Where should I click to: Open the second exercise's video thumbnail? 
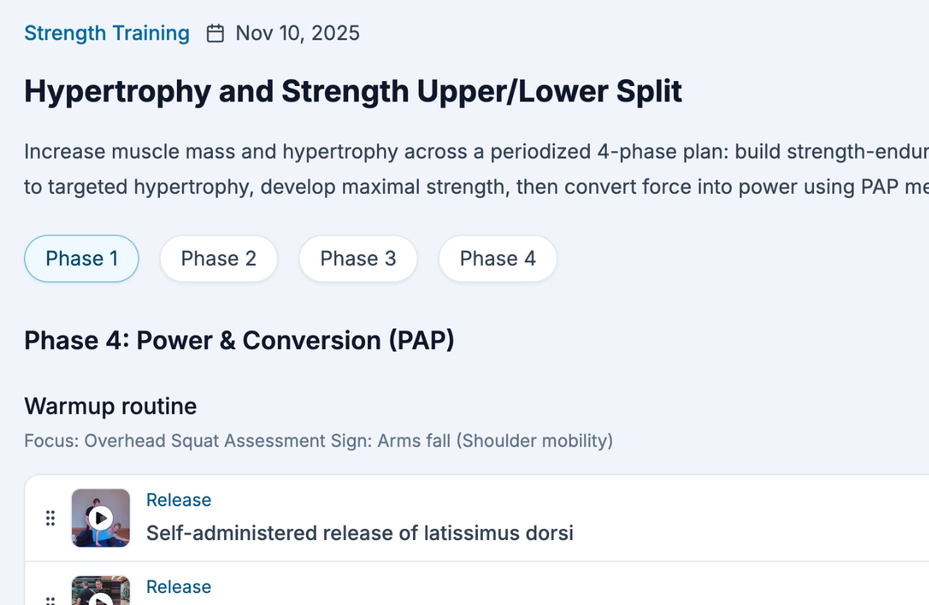click(x=101, y=592)
